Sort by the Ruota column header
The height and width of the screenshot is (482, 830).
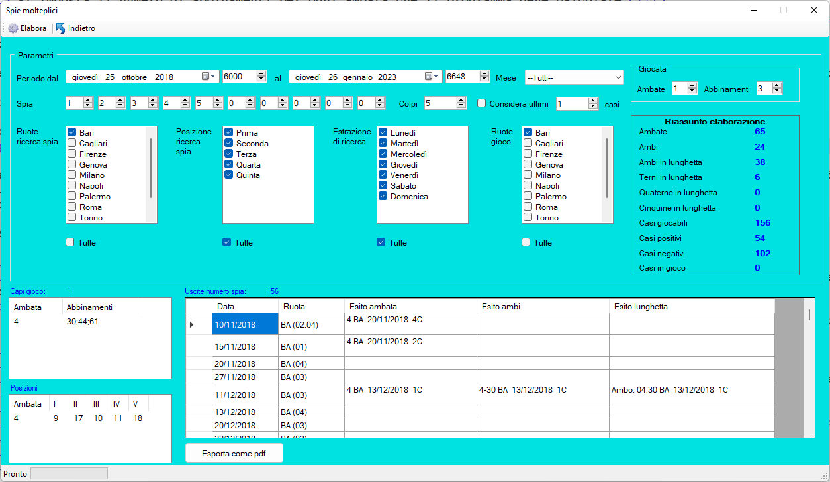pos(311,306)
